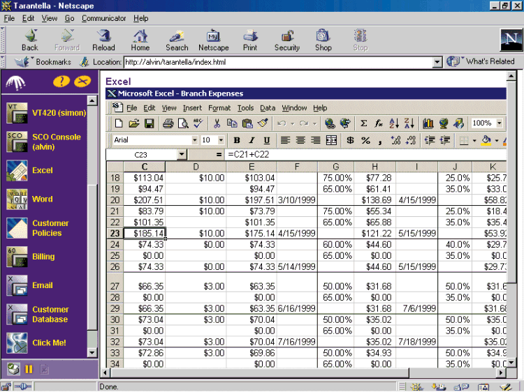
Task: Open the Netscape Communicator menu
Action: click(x=103, y=18)
